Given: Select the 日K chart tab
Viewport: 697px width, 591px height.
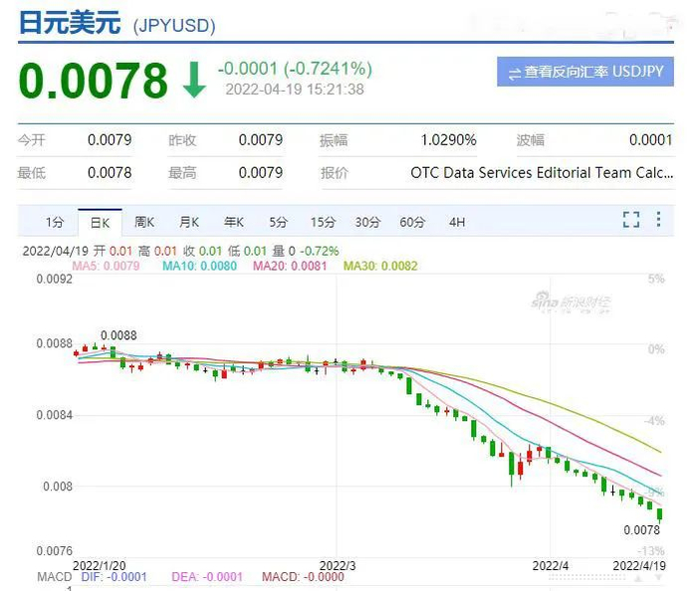Looking at the screenshot, I should [100, 223].
